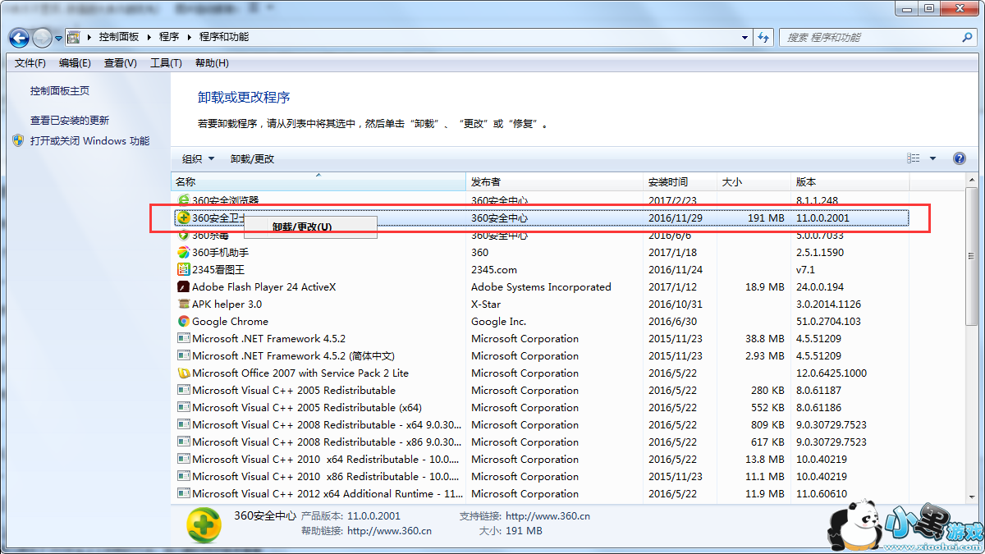Click the 18.9 MB size cell
Viewport: 985px width, 554px height.
[765, 287]
